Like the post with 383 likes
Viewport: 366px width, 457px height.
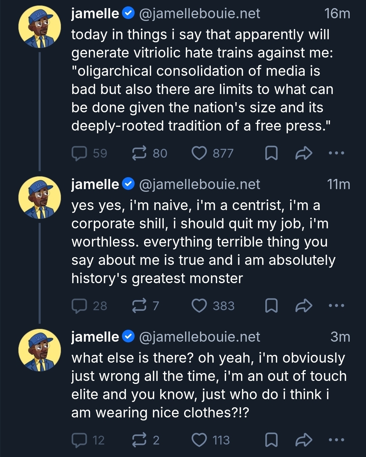[x=199, y=306]
